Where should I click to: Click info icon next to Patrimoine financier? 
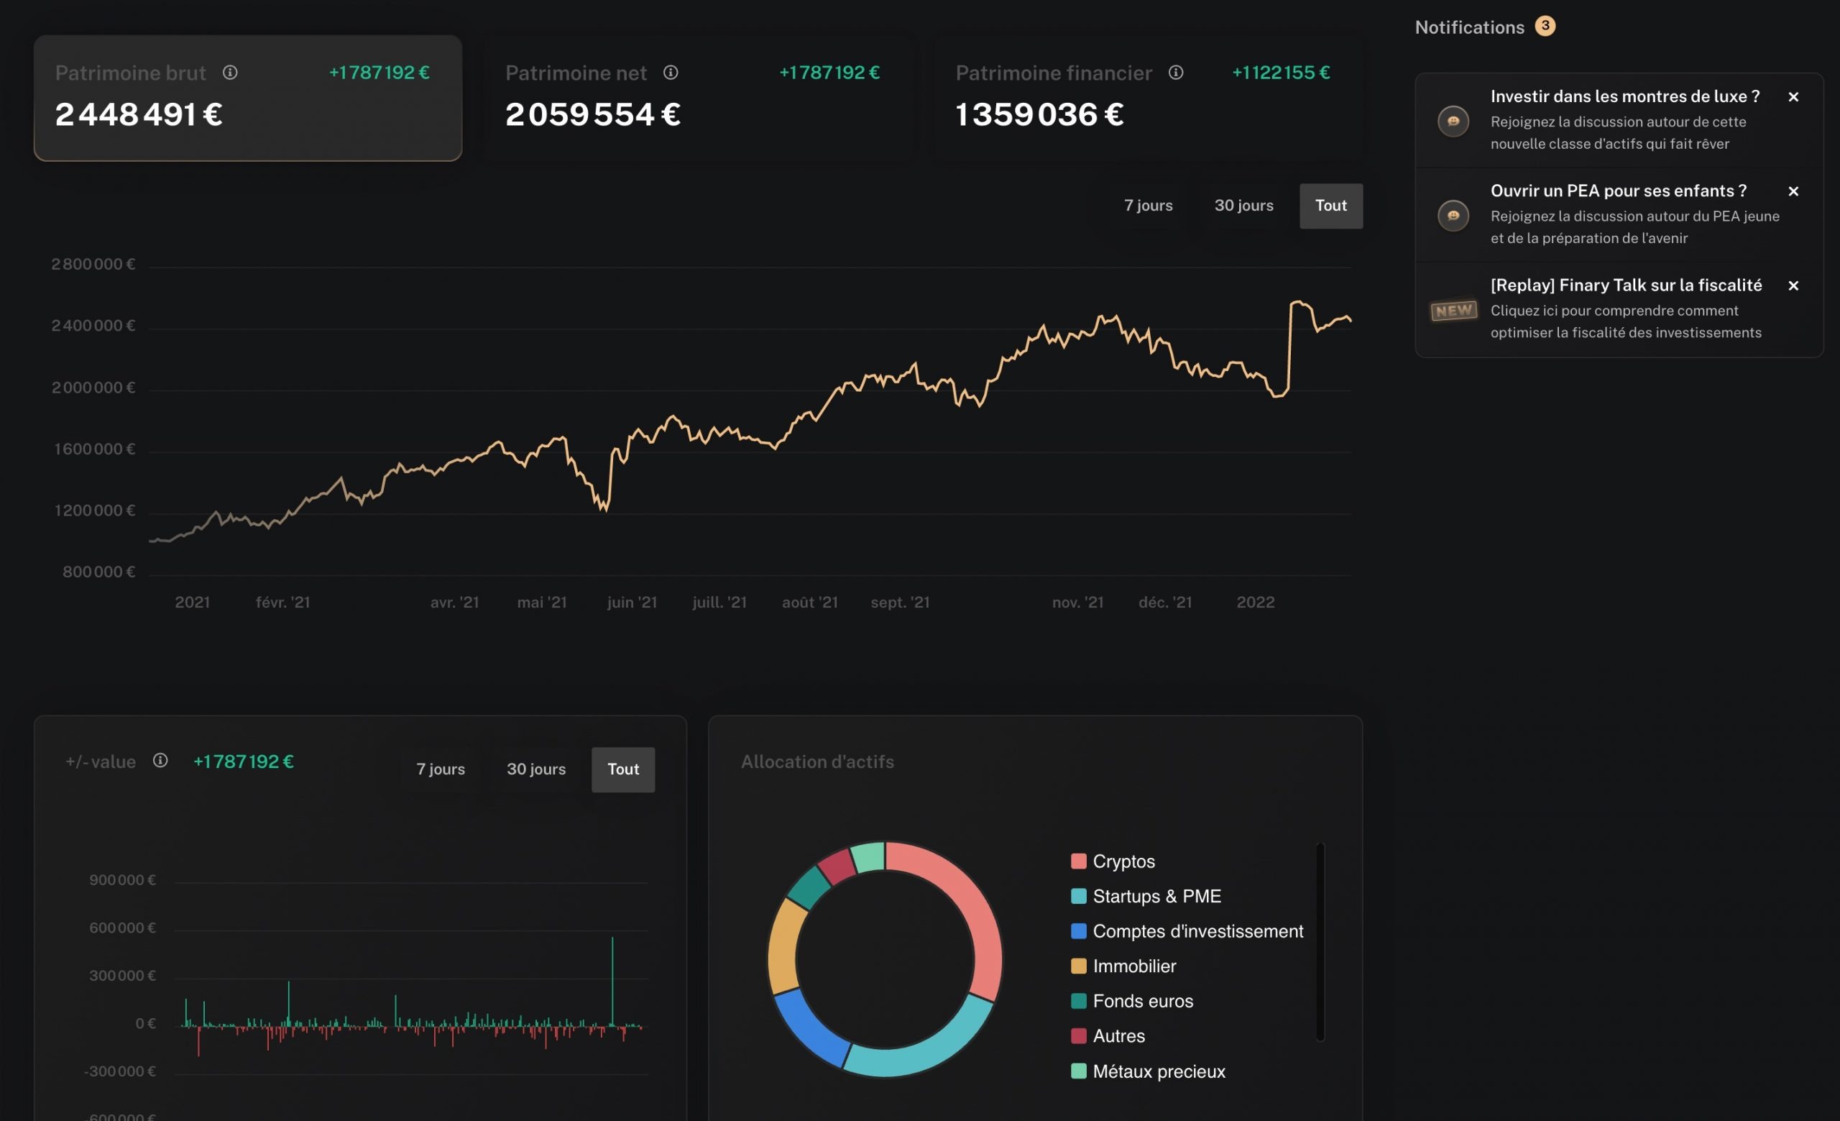click(x=1175, y=73)
